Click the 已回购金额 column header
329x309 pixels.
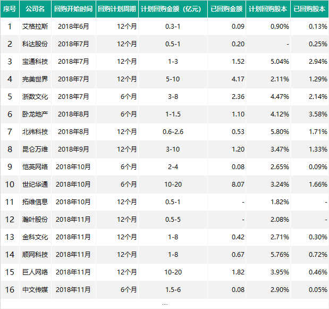[x=226, y=9]
